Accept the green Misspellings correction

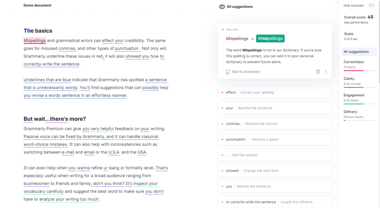pyautogui.click(x=270, y=38)
